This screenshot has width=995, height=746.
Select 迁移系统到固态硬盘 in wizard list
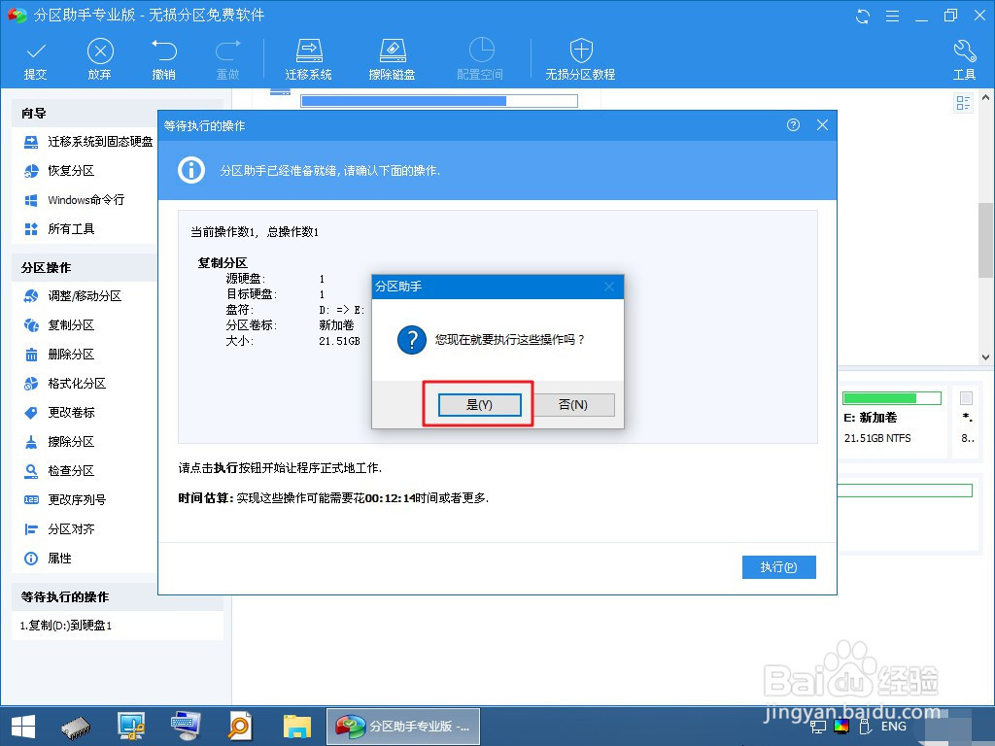(88, 142)
